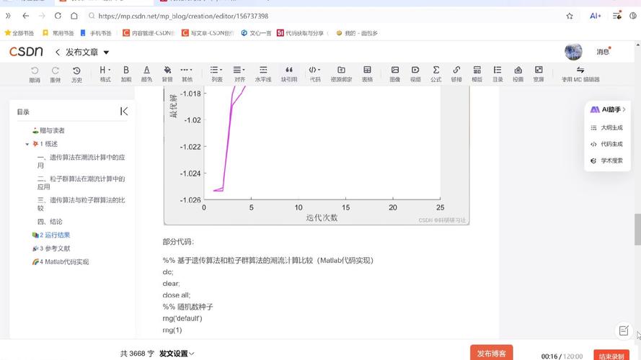Screen dimensions: 641x360
Task: Choose background fill (背景) tool
Action: click(x=167, y=74)
